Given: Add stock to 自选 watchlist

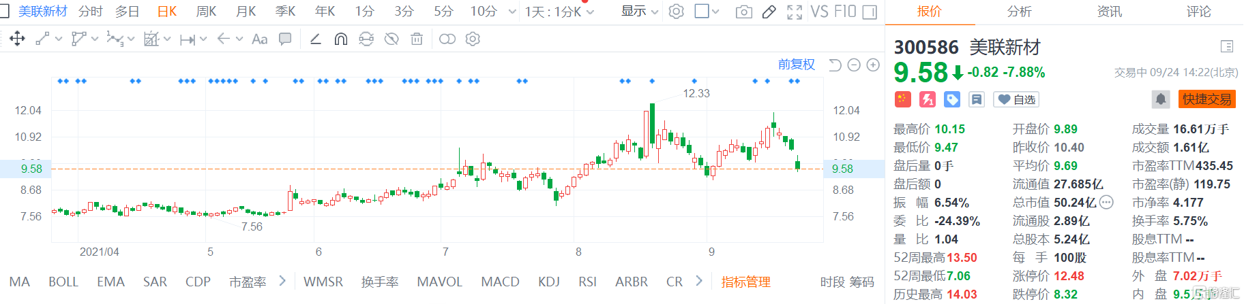Looking at the screenshot, I should pyautogui.click(x=1016, y=99).
